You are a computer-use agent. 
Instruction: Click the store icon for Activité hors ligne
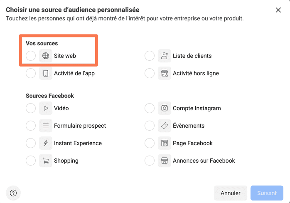pos(165,73)
